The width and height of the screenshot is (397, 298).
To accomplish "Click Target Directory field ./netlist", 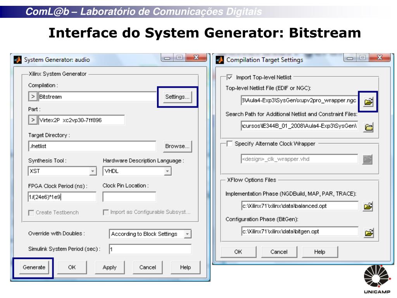I will click(92, 146).
